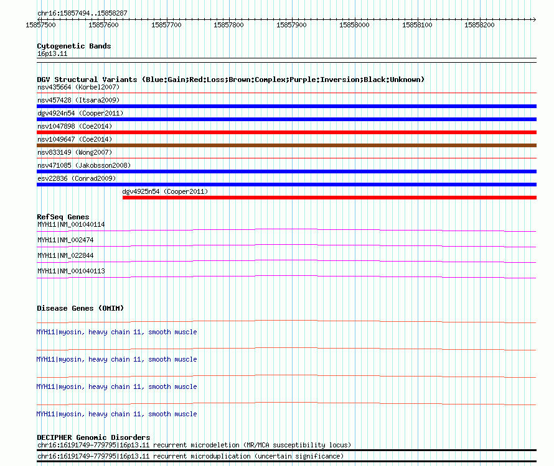Click variant label nsv1049647 (Coe2014)
554x466 pixels.
75,139
